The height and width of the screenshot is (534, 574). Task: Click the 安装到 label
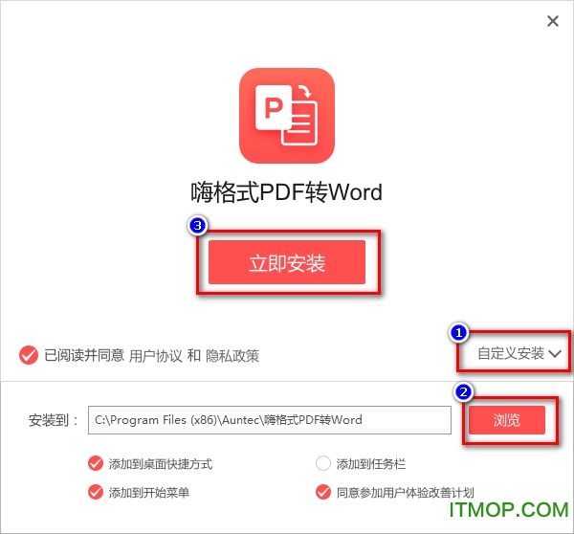click(53, 420)
